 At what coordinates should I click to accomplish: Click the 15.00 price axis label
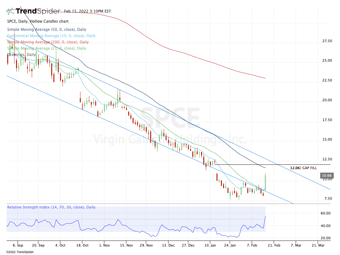[x=327, y=139]
